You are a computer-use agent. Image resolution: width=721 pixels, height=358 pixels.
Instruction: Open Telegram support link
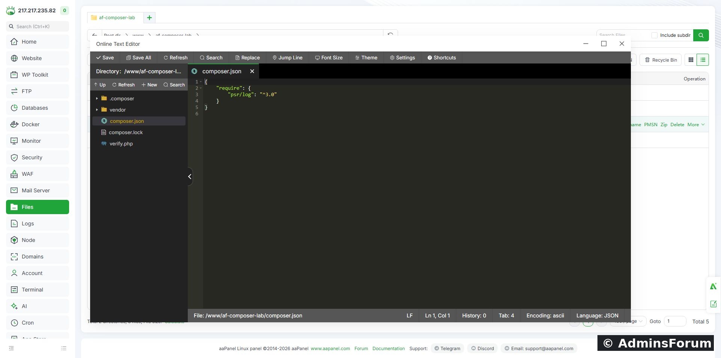pyautogui.click(x=447, y=349)
